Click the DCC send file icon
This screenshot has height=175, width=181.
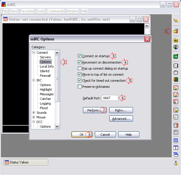(176, 88)
